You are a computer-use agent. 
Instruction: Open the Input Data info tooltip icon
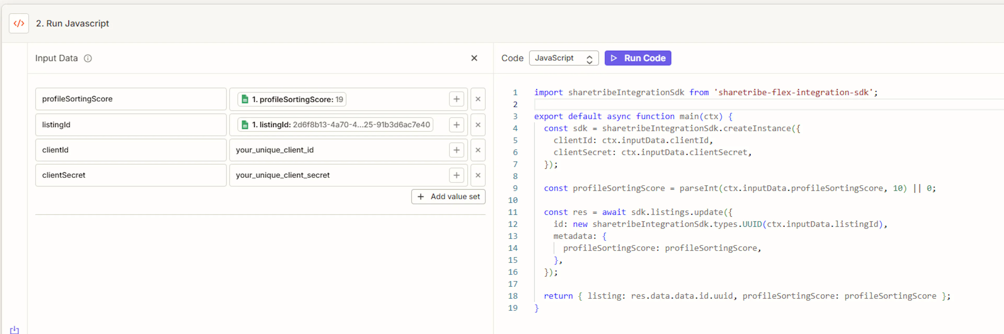tap(88, 59)
